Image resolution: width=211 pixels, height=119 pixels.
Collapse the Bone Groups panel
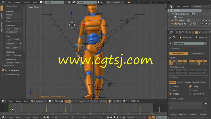pos(170,99)
